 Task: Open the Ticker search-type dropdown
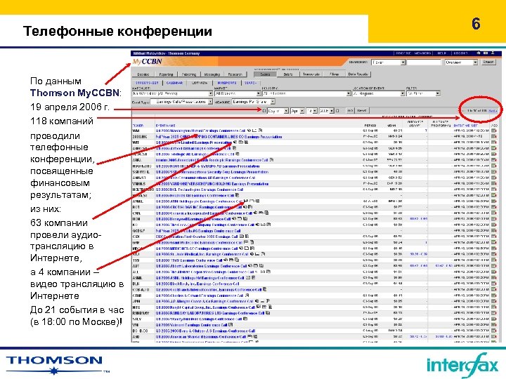[388, 62]
